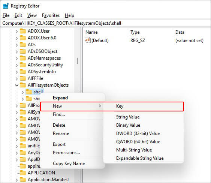This screenshot has height=183, width=211.
Task: Expand the Application.Manifest key
Action: pyautogui.click(x=16, y=180)
